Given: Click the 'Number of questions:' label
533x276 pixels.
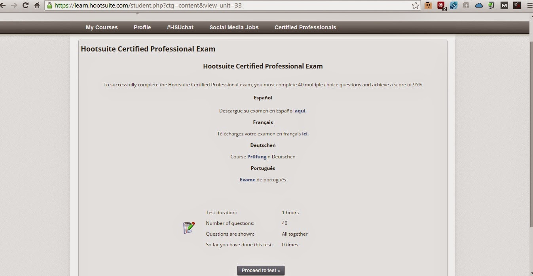Looking at the screenshot, I should pyautogui.click(x=230, y=223).
